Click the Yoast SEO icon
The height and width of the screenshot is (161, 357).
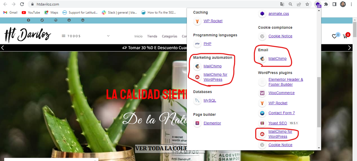tap(262, 123)
